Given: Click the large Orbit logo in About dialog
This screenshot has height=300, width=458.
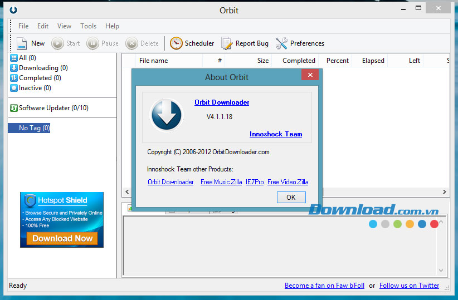Looking at the screenshot, I should tap(167, 115).
